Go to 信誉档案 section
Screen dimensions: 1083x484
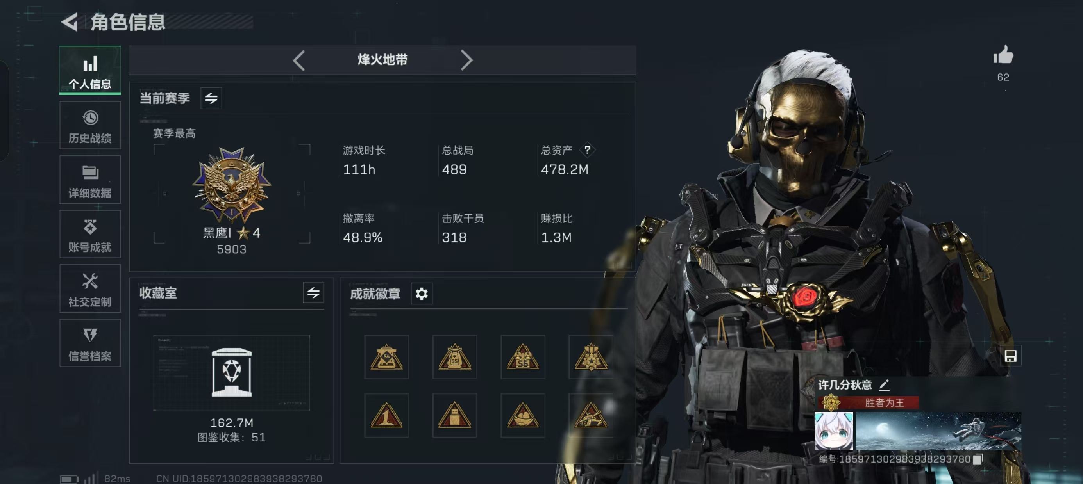pos(90,343)
